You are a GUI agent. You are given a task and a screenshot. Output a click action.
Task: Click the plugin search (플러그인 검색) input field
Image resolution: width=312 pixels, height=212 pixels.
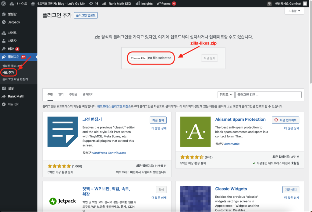(268, 95)
